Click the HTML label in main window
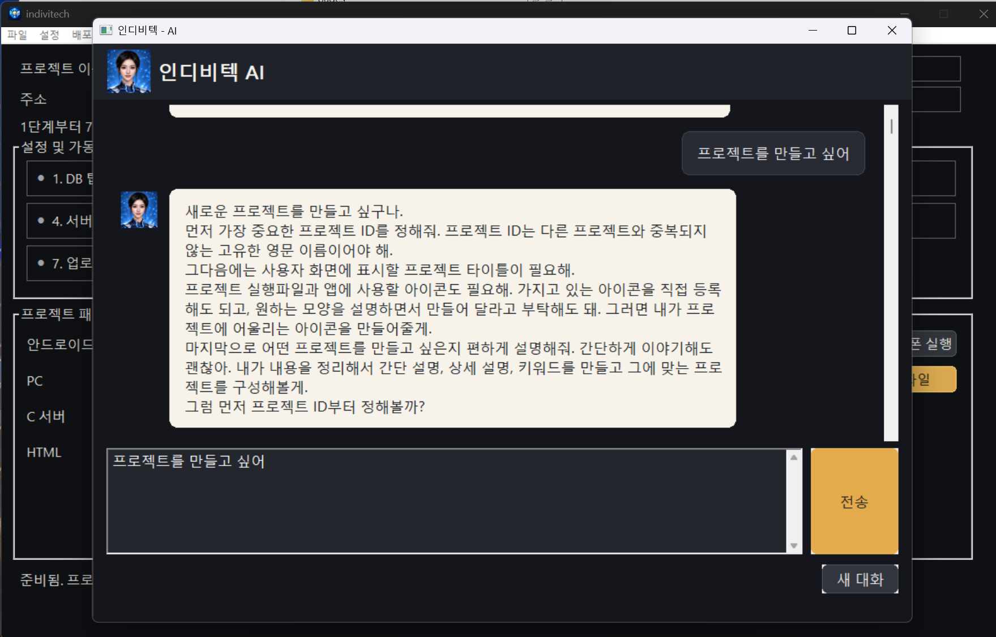 point(44,452)
